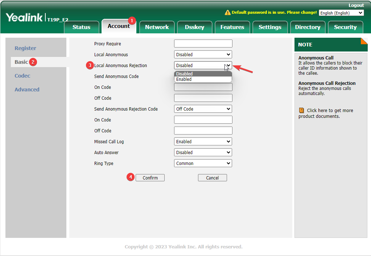Switch to the Network tab
This screenshot has width=371, height=256.
click(x=157, y=27)
